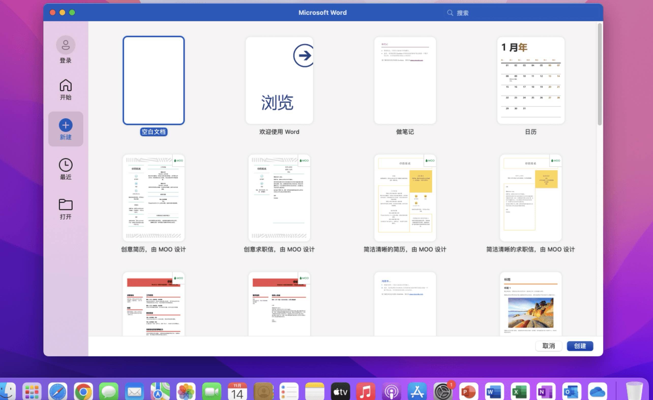Pick the 日历 calendar template

(531, 80)
